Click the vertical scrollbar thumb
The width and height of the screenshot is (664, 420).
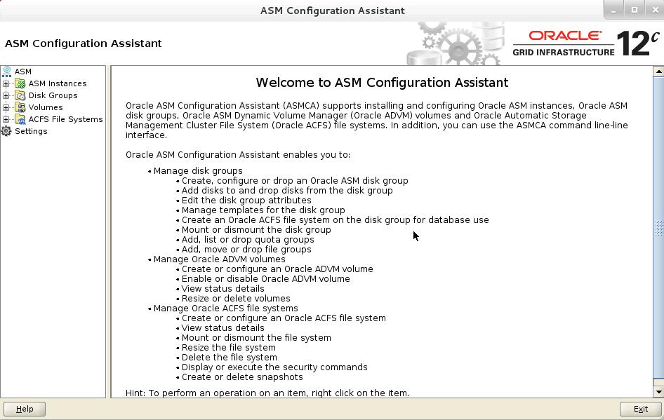658,229
